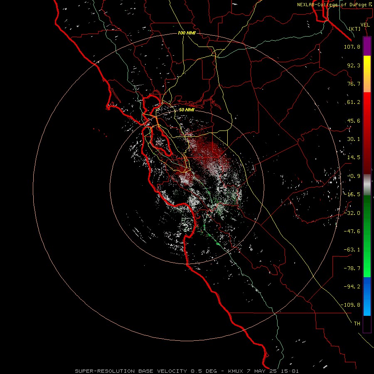Screen dimensions: 374x374
Task: Click the TH legend label
Action: (x=357, y=323)
